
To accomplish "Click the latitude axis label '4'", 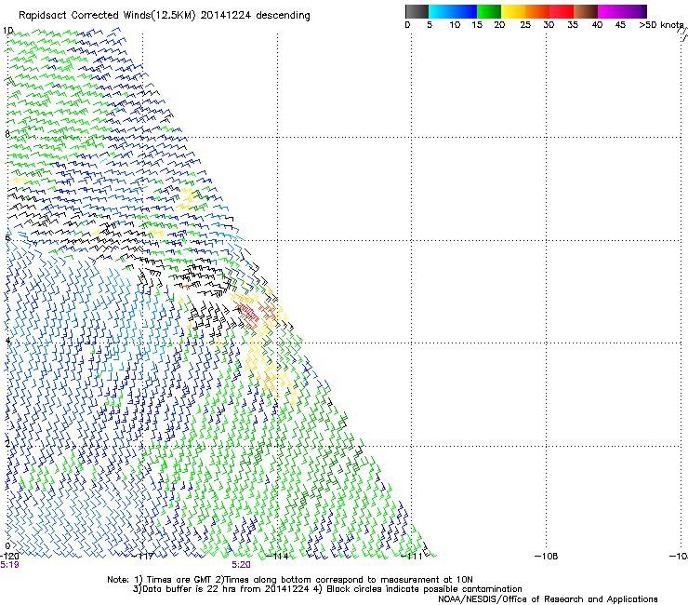I will coord(7,341).
